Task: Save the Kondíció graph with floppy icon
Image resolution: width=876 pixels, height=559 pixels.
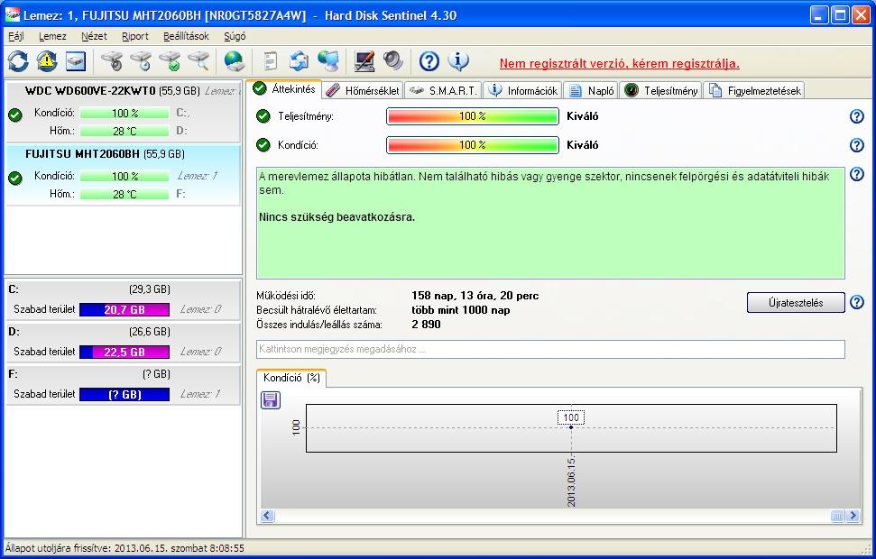Action: pos(271,400)
